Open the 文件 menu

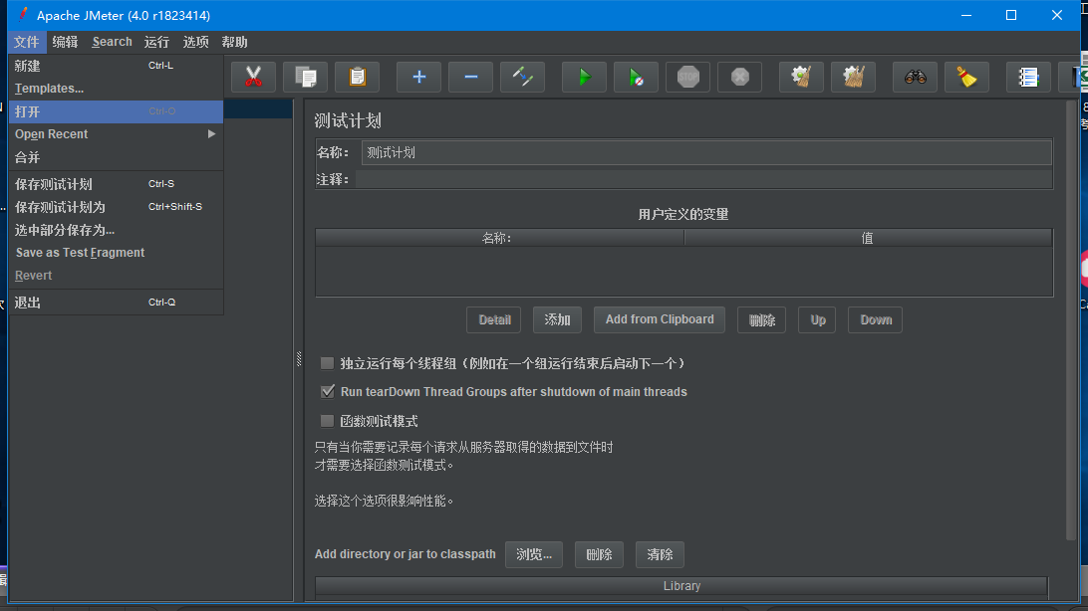pos(27,42)
